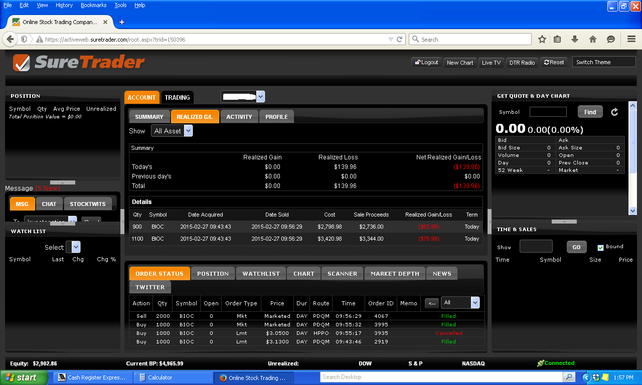Open the Tools menu
The height and width of the screenshot is (385, 642).
(x=120, y=5)
